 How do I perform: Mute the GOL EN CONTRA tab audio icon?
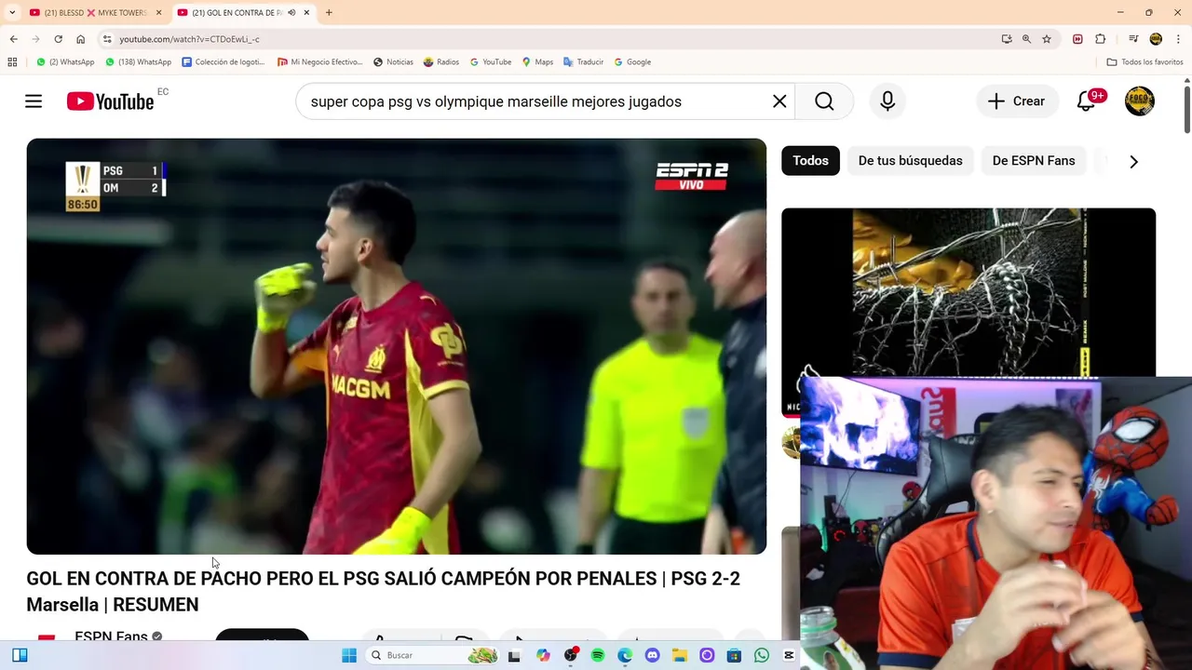coord(291,12)
